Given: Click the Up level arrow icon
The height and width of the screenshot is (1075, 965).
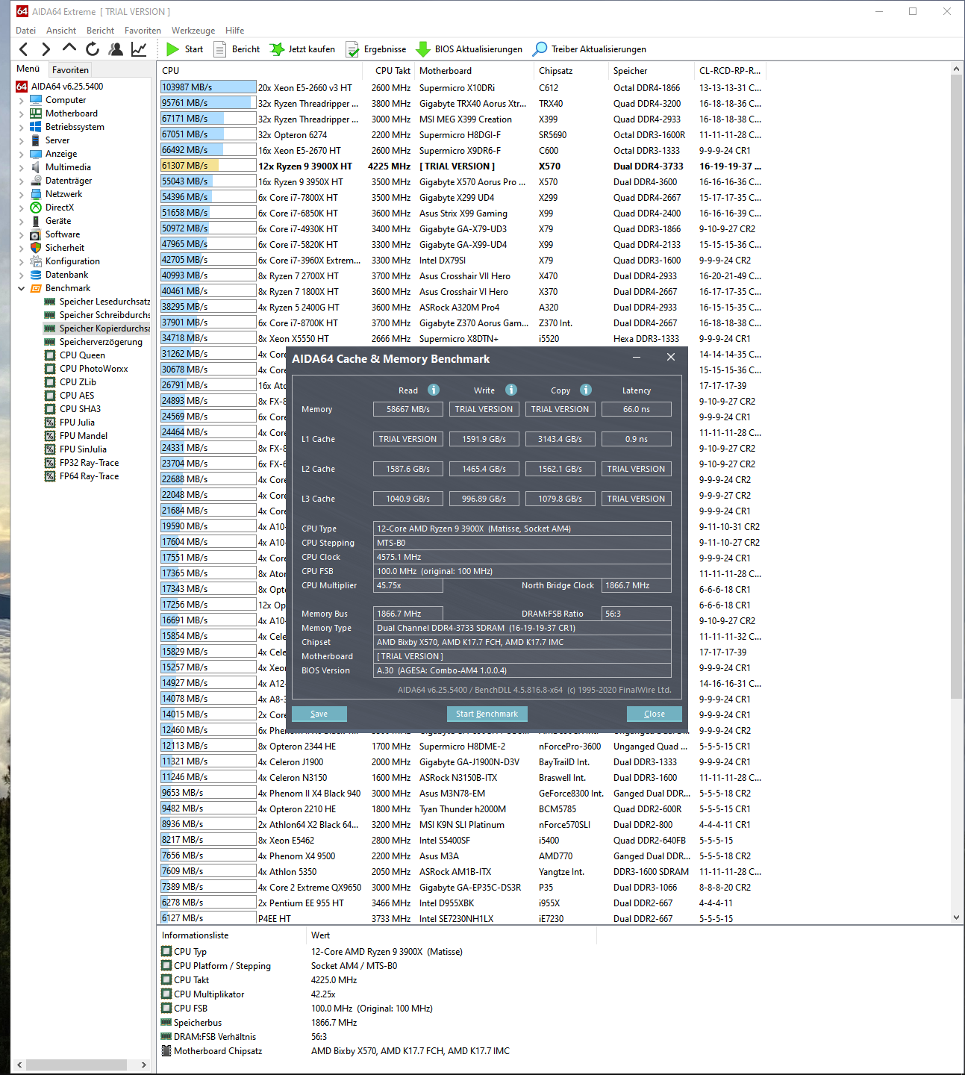Looking at the screenshot, I should [69, 49].
